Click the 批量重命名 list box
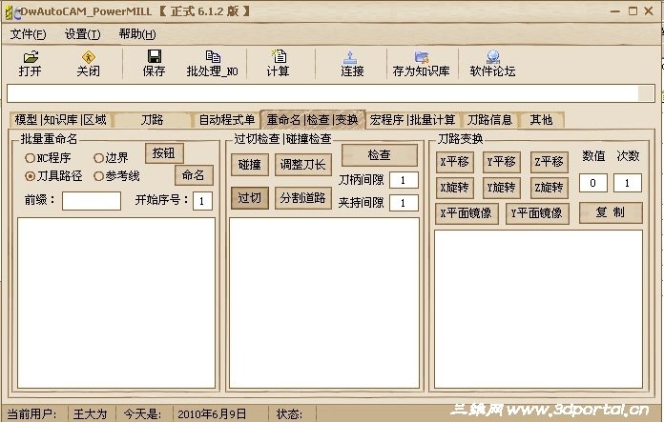This screenshot has height=422, width=664. 116,303
